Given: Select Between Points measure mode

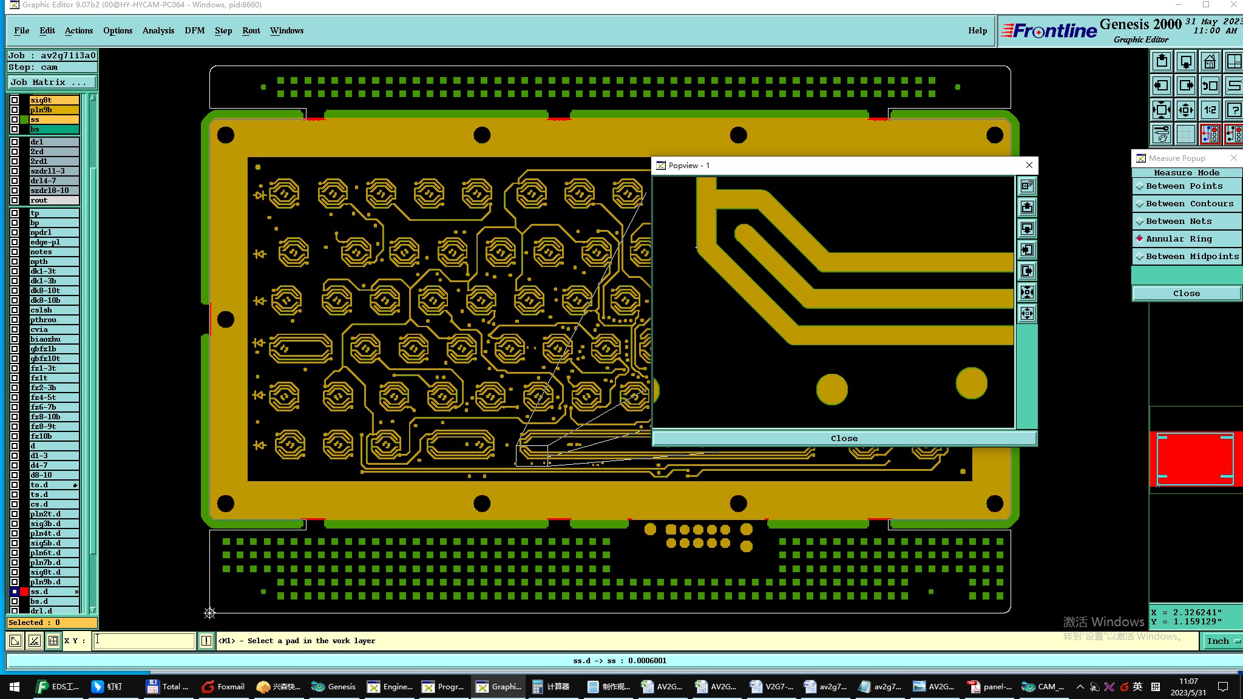Looking at the screenshot, I should 1187,186.
